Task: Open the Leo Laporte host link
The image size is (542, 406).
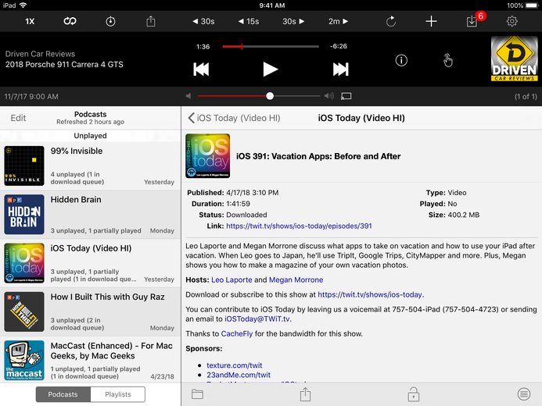Action: coord(232,280)
